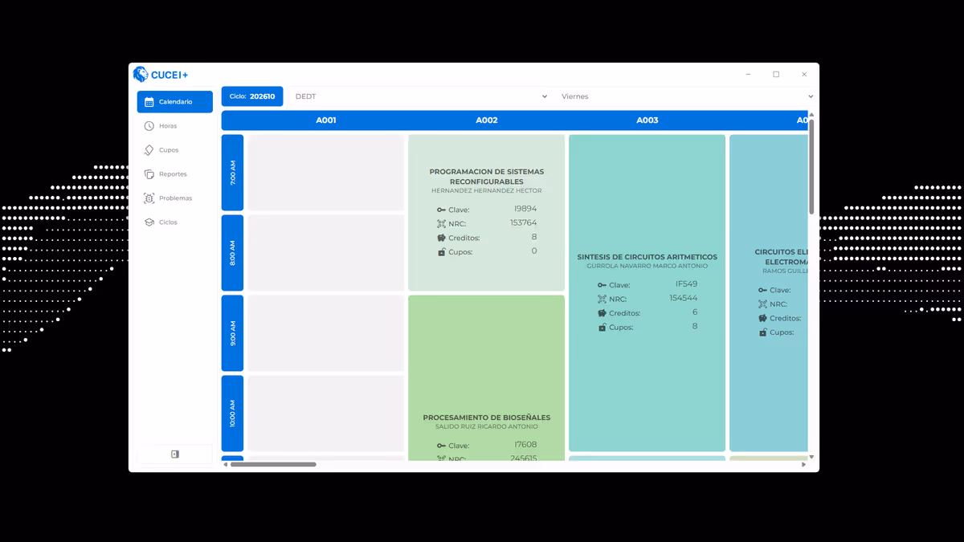Click the documents icon beside Reportes

click(149, 174)
